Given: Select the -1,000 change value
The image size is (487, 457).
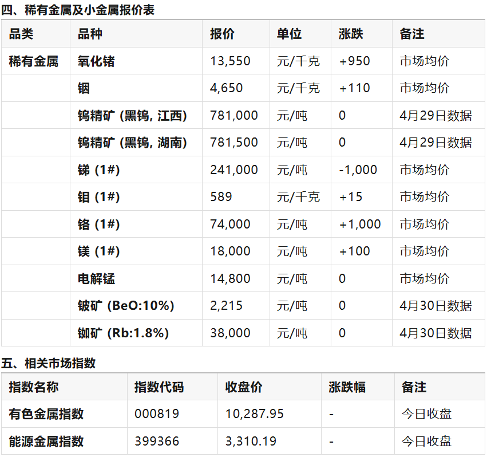Looking at the screenshot, I should click(358, 170).
